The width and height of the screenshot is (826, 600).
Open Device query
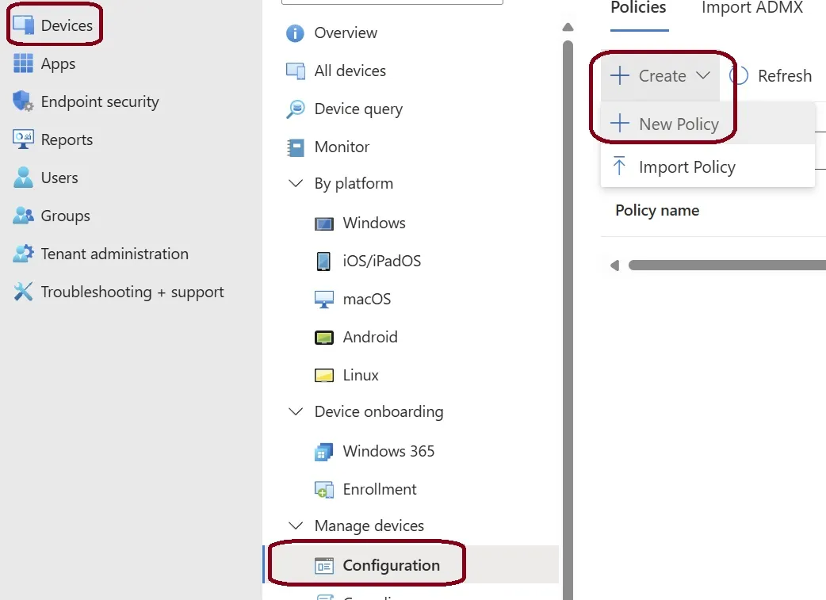[358, 109]
